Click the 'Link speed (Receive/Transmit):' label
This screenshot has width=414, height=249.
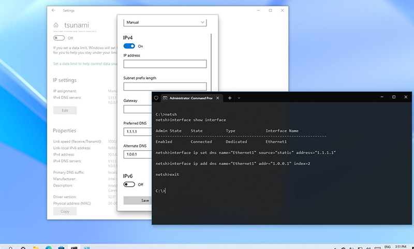(x=77, y=141)
